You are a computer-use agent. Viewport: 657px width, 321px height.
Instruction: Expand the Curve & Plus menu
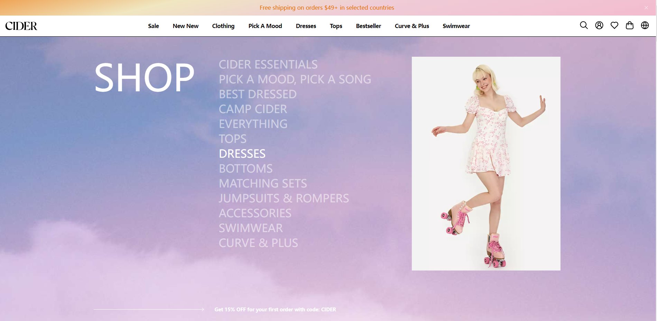pos(411,26)
